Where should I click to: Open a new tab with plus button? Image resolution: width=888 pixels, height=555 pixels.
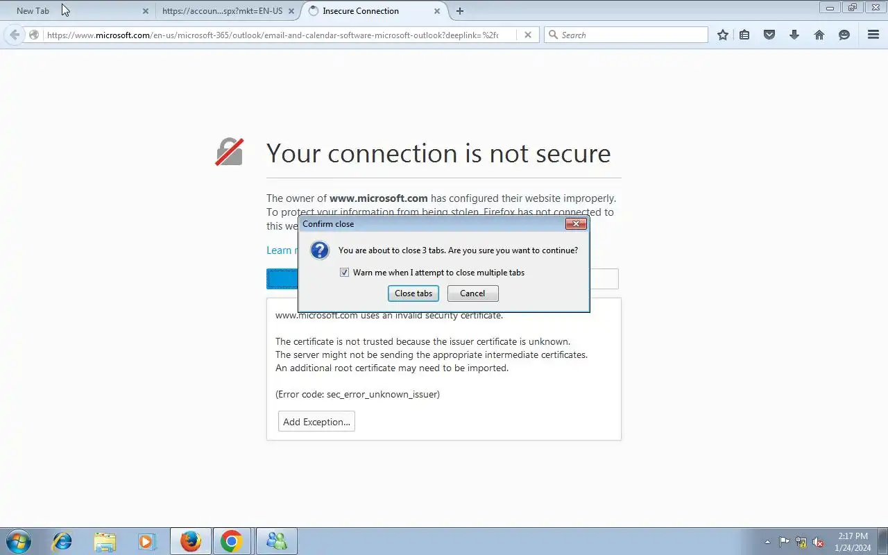459,11
